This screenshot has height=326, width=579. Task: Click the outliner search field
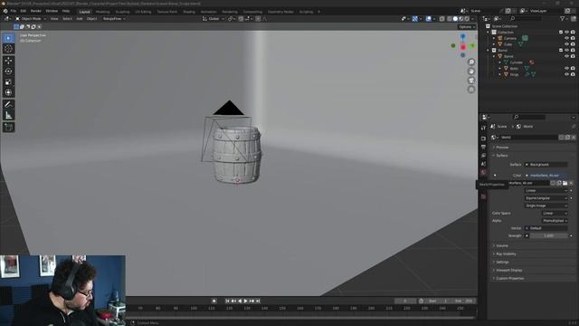(527, 18)
